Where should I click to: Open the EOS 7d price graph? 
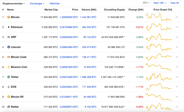coord(159,87)
